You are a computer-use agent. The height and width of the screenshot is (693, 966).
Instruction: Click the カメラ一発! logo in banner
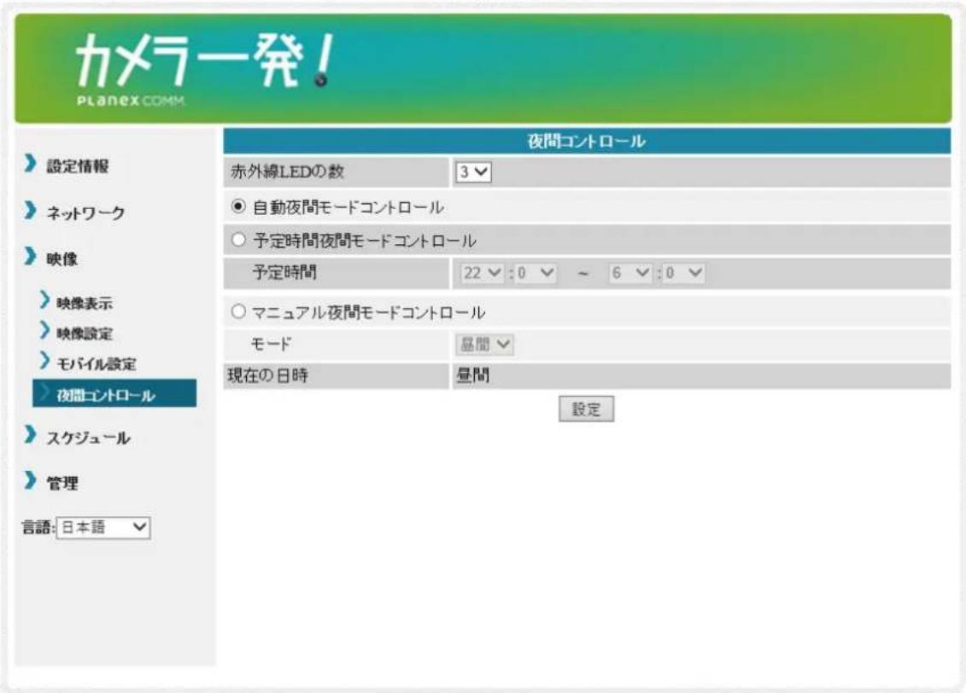tap(205, 61)
